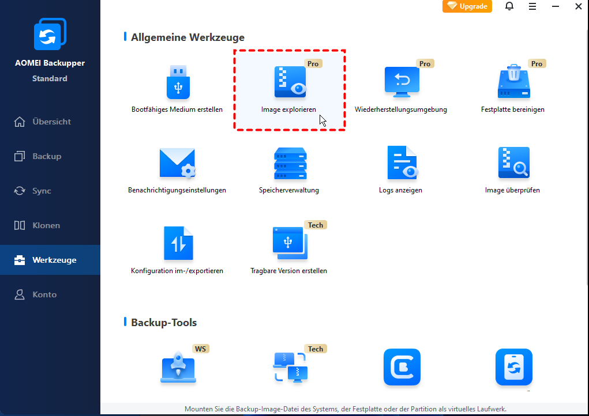The height and width of the screenshot is (416, 589).
Task: Open the Konto sidebar tab
Action: (50, 294)
